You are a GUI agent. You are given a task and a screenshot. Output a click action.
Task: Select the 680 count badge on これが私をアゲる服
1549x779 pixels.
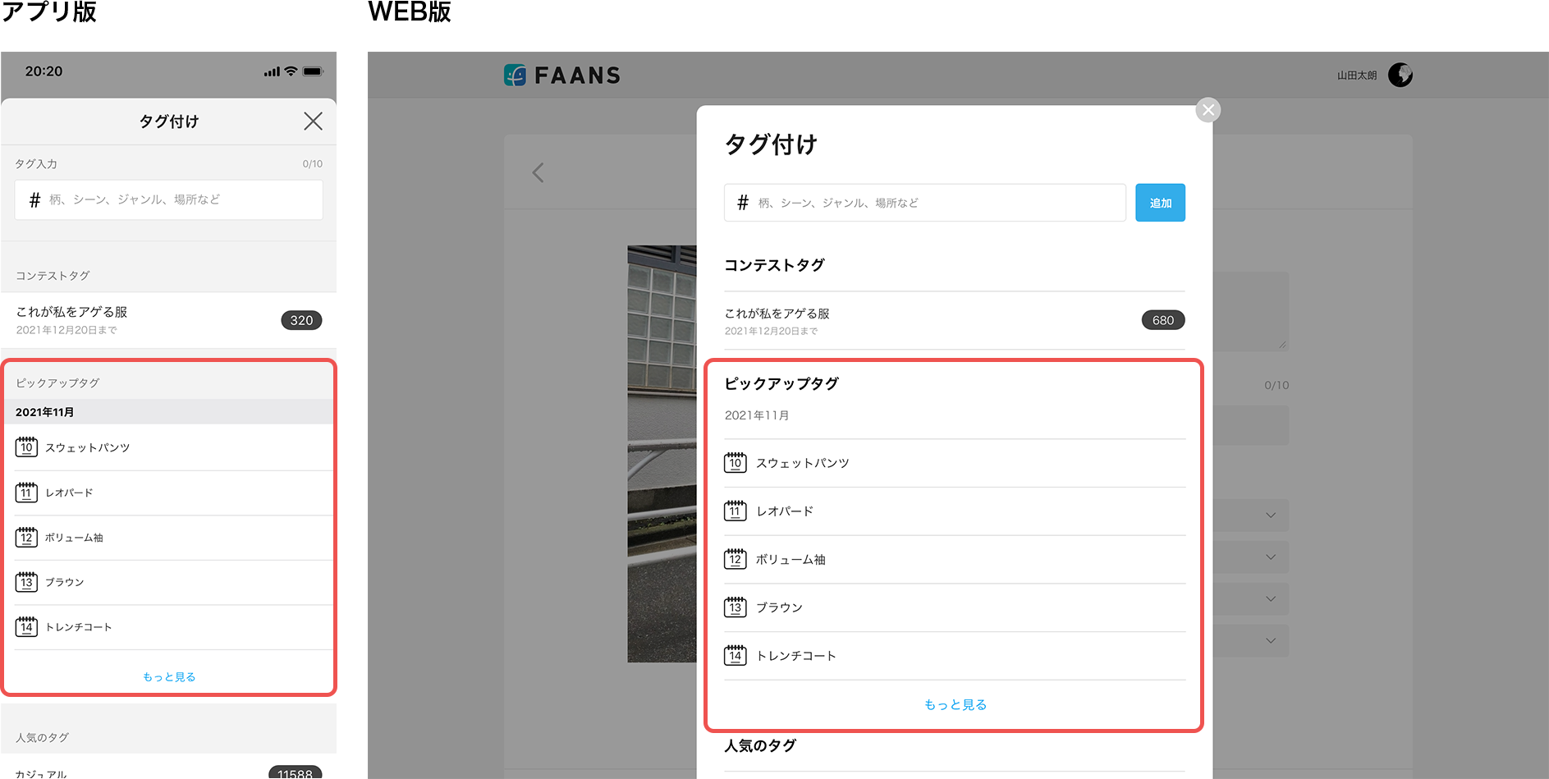[x=1162, y=319]
